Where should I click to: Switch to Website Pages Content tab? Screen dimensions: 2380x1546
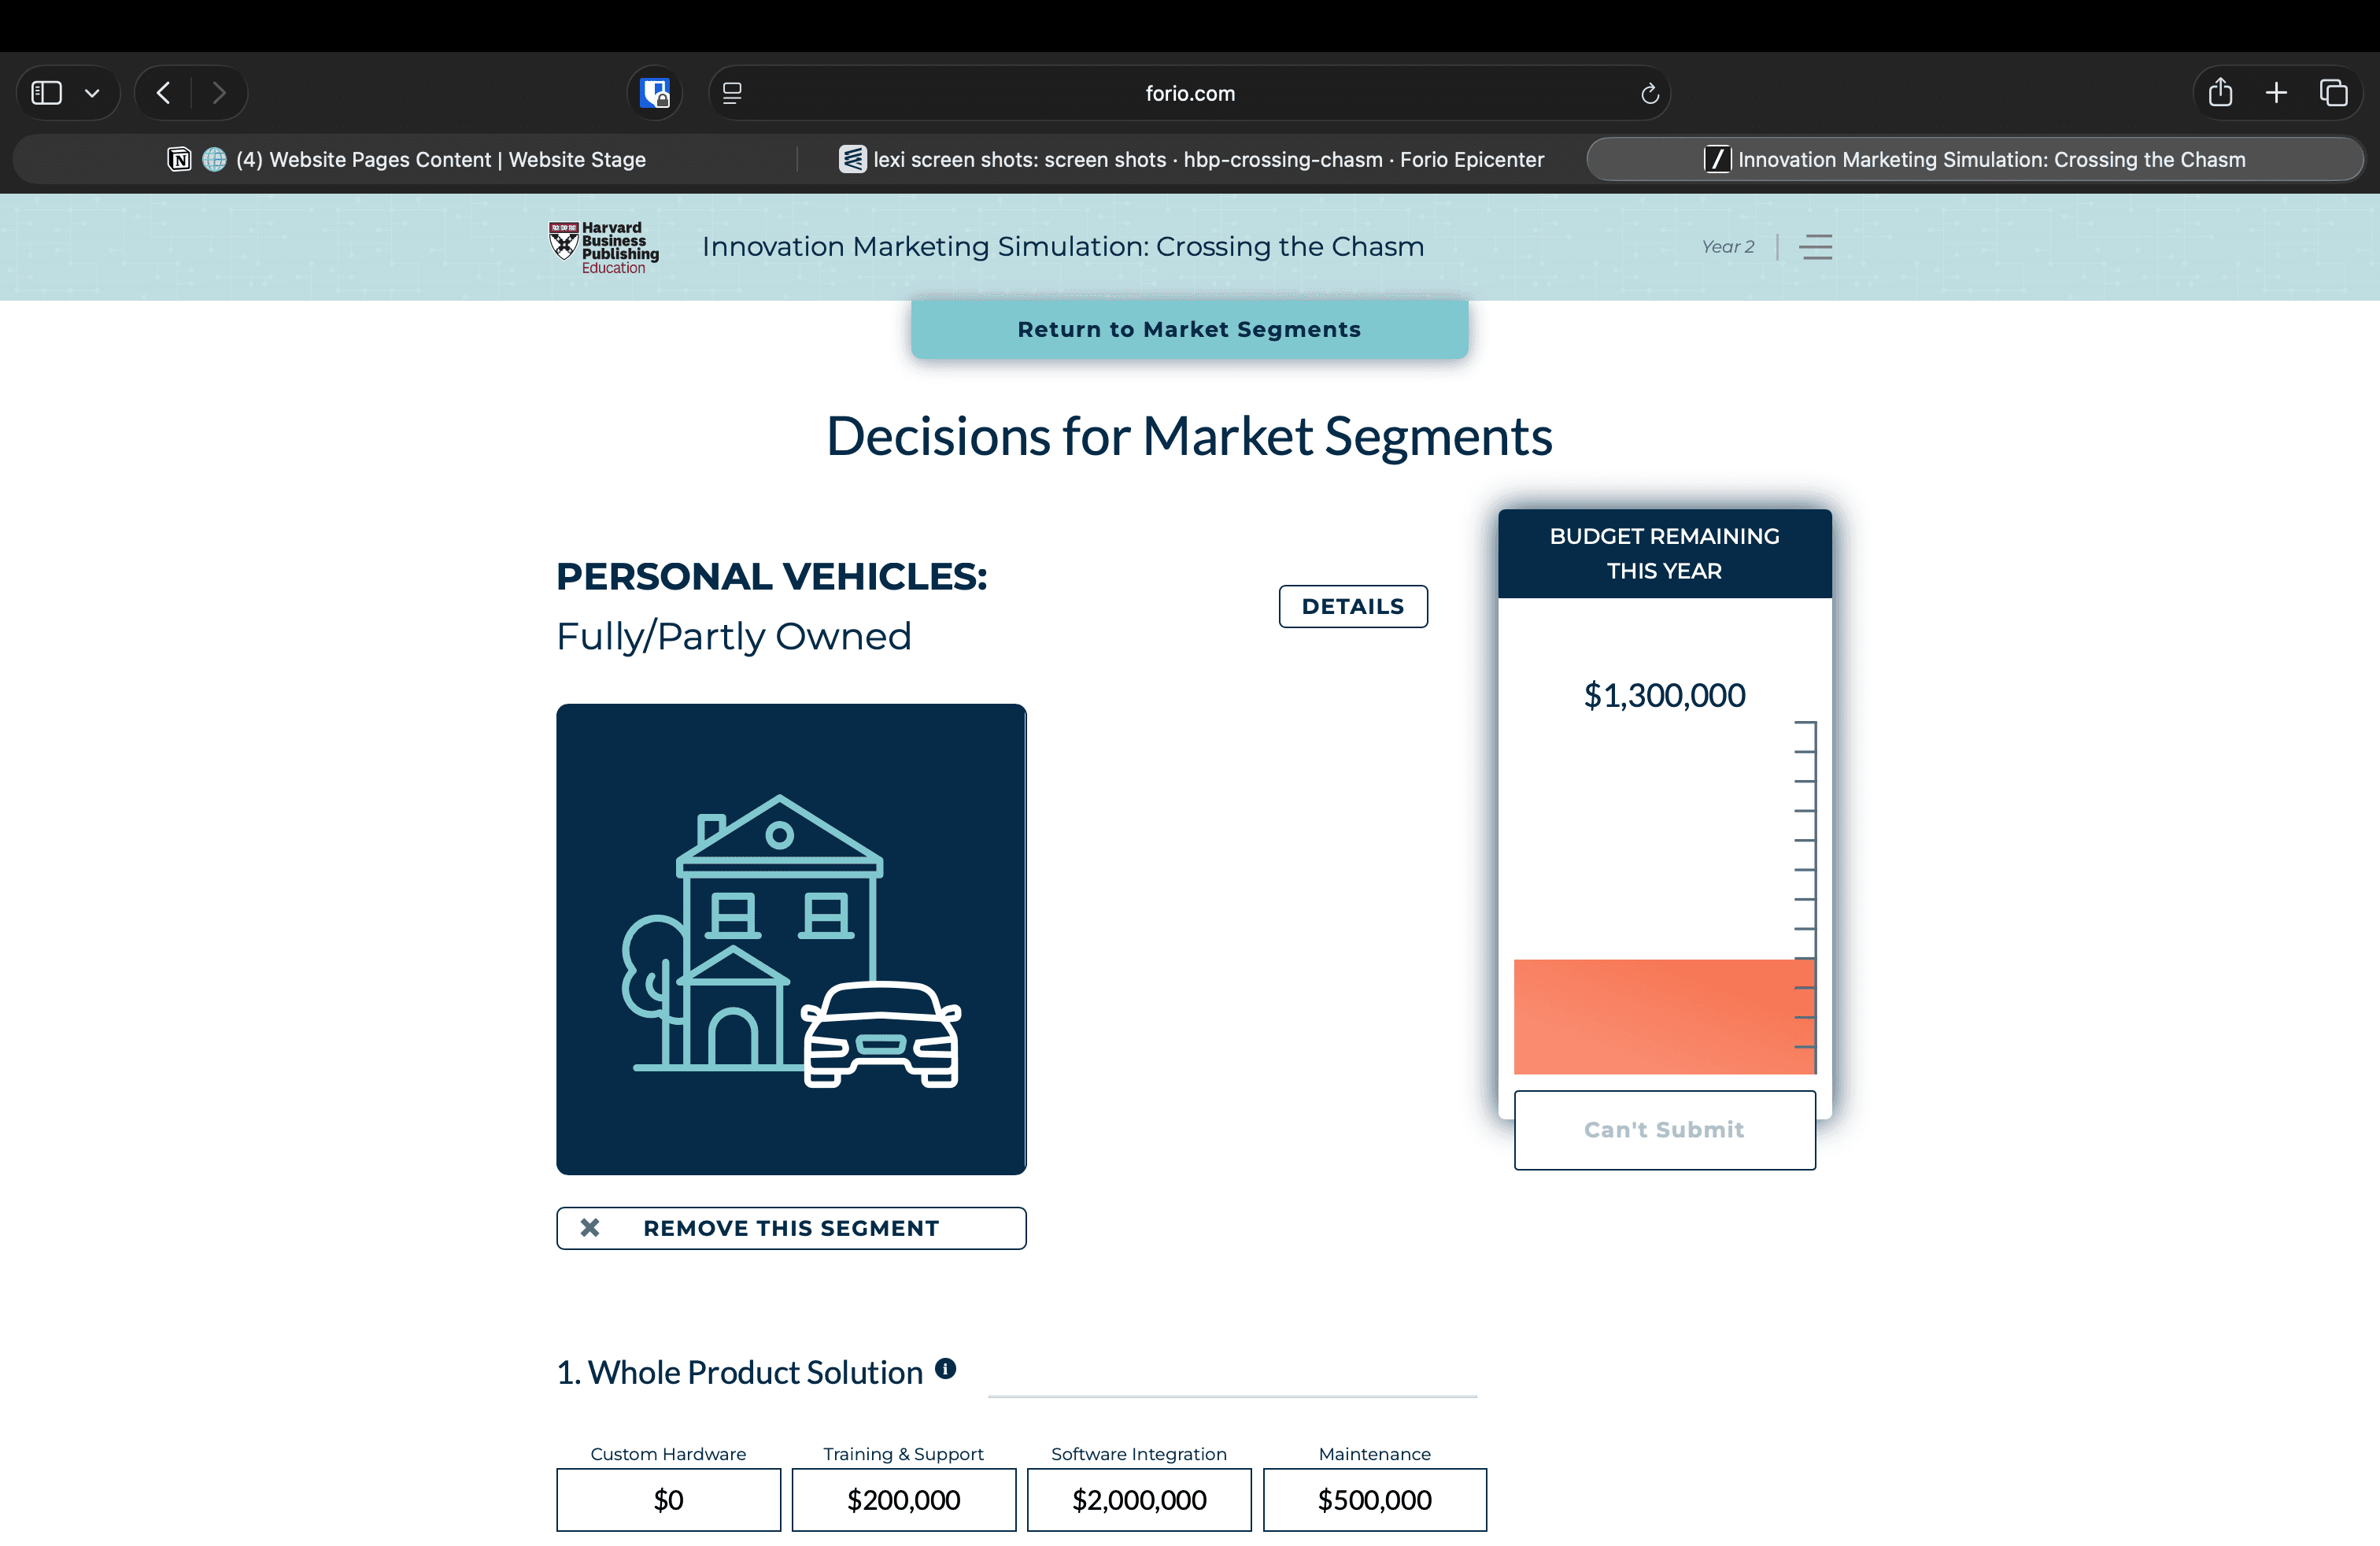coord(406,159)
